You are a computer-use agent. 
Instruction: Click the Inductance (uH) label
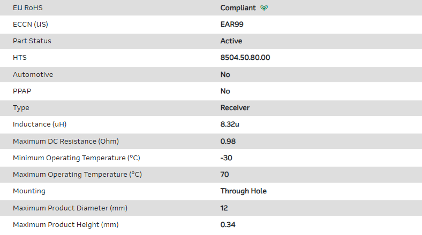coord(40,124)
